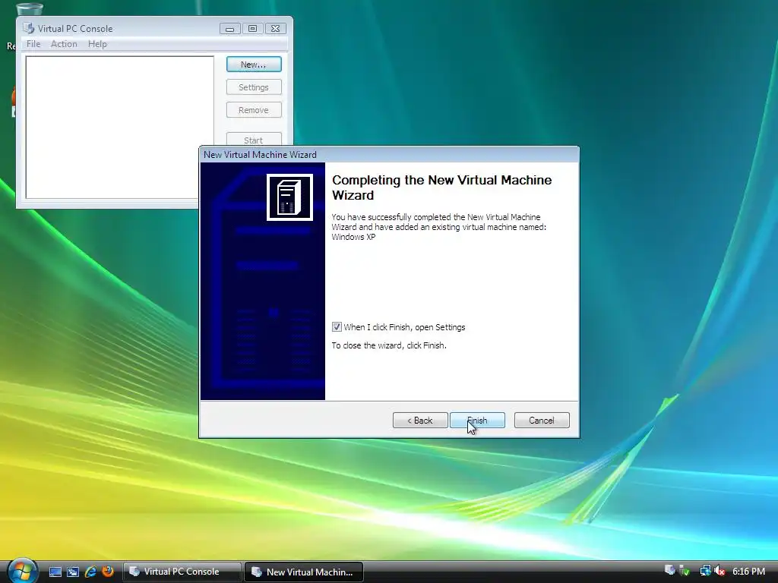Click Start button in Virtual PC Console
The height and width of the screenshot is (583, 778).
coord(254,140)
